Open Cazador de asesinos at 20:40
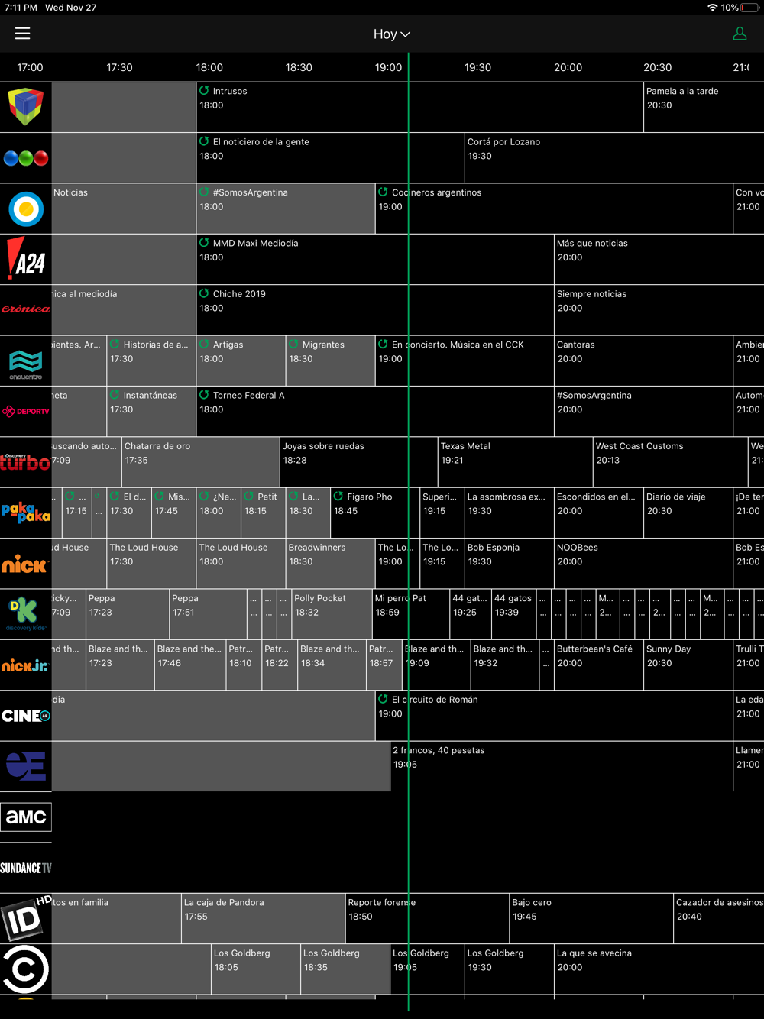The height and width of the screenshot is (1019, 764). pos(718,919)
